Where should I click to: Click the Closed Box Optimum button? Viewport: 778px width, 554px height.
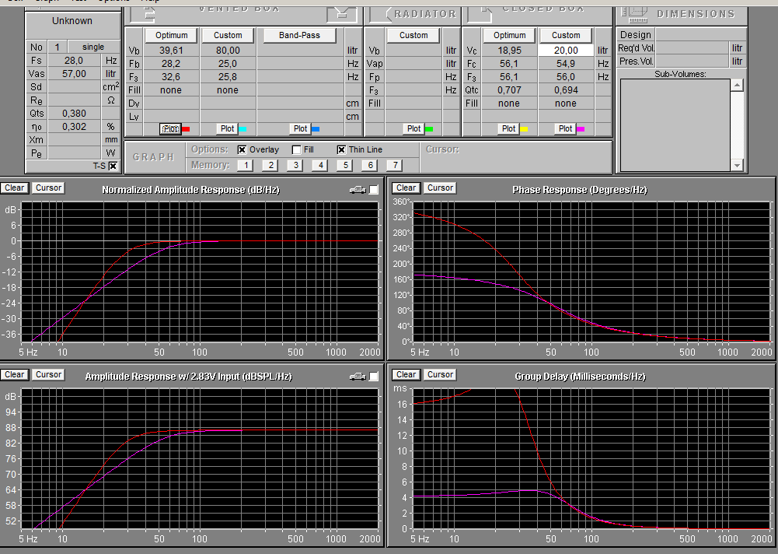[510, 35]
